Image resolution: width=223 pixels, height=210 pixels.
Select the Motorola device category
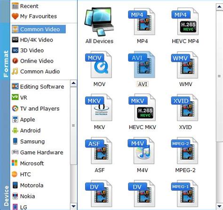click(x=28, y=186)
